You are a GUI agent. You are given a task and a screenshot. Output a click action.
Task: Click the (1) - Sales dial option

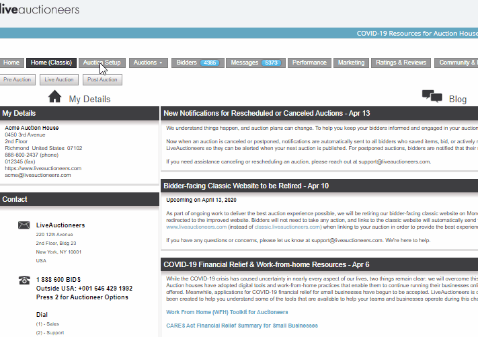pyautogui.click(x=48, y=324)
